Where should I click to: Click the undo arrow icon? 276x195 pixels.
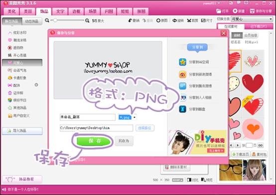(130, 20)
